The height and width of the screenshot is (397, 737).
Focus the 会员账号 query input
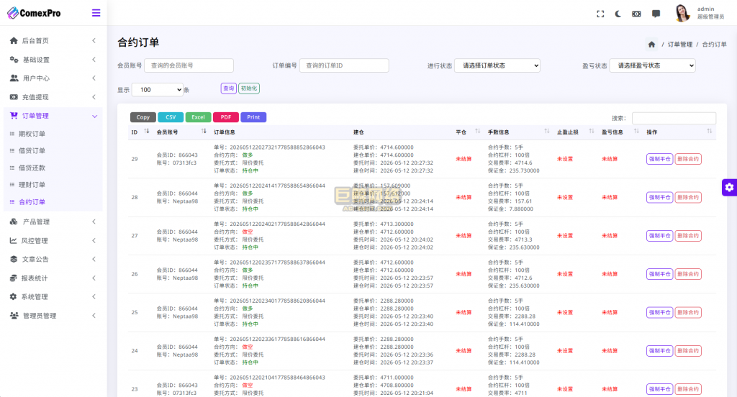point(189,65)
